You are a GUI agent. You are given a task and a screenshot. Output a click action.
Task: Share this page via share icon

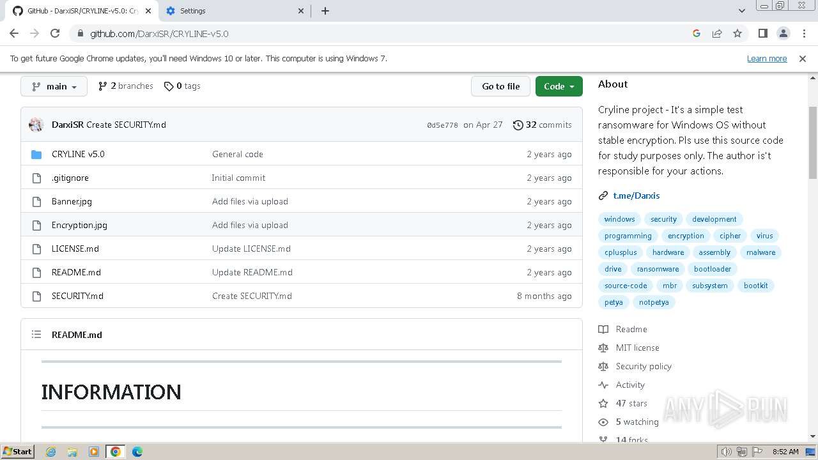tap(717, 33)
